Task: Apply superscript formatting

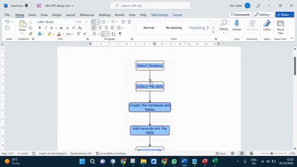Action: pyautogui.click(x=73, y=28)
